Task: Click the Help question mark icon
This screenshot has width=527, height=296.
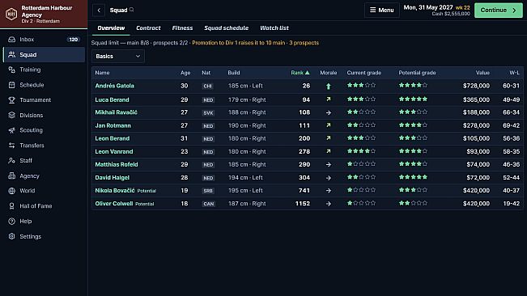Action: (x=12, y=221)
